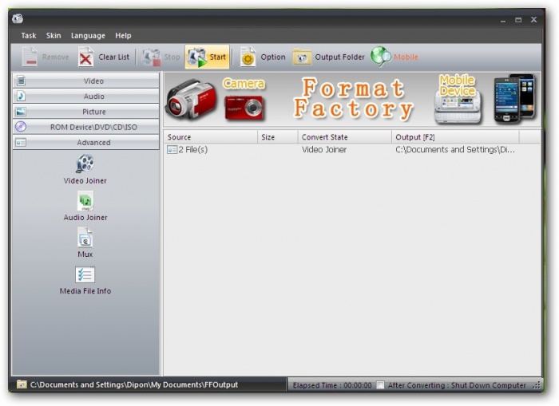Click the Mobile globe icon in toolbar

coord(381,57)
